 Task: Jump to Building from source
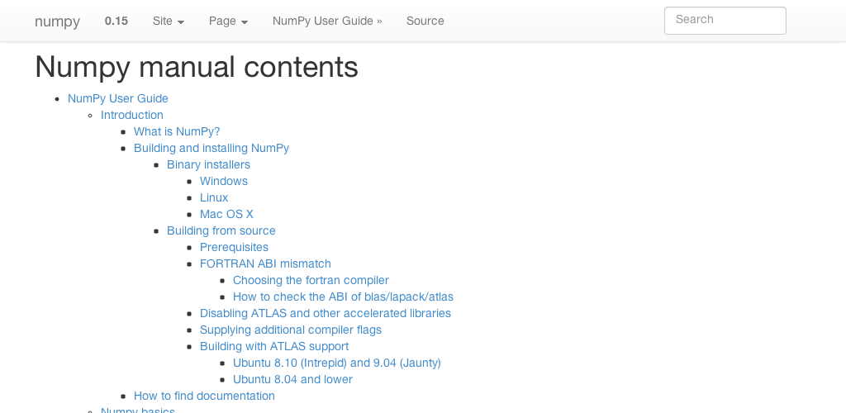click(221, 230)
